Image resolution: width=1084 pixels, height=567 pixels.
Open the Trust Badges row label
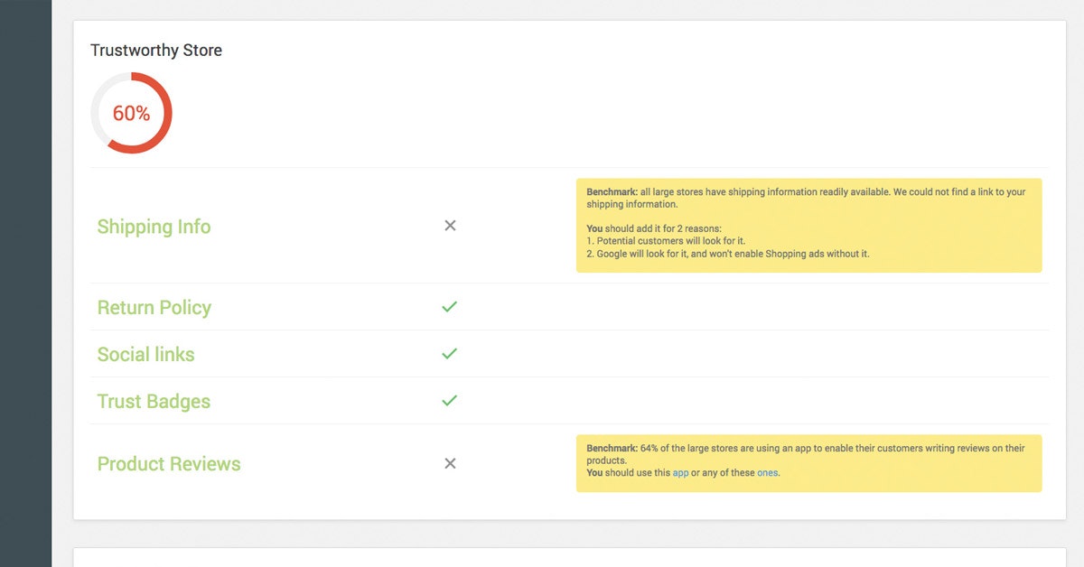[x=154, y=402]
